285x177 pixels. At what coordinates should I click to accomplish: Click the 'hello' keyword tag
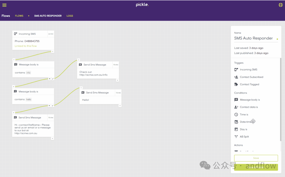pos(28,99)
